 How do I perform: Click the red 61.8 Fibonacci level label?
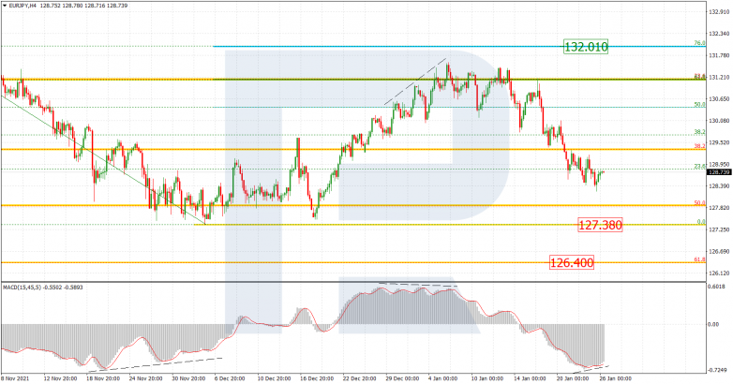[699, 259]
